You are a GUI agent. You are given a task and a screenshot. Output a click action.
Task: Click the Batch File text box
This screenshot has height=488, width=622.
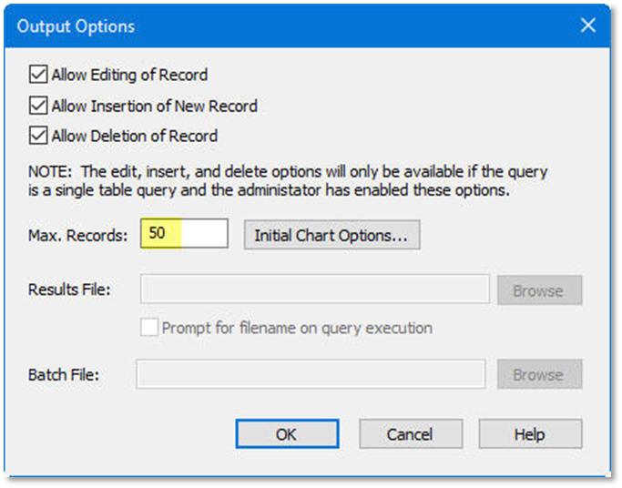(x=311, y=374)
